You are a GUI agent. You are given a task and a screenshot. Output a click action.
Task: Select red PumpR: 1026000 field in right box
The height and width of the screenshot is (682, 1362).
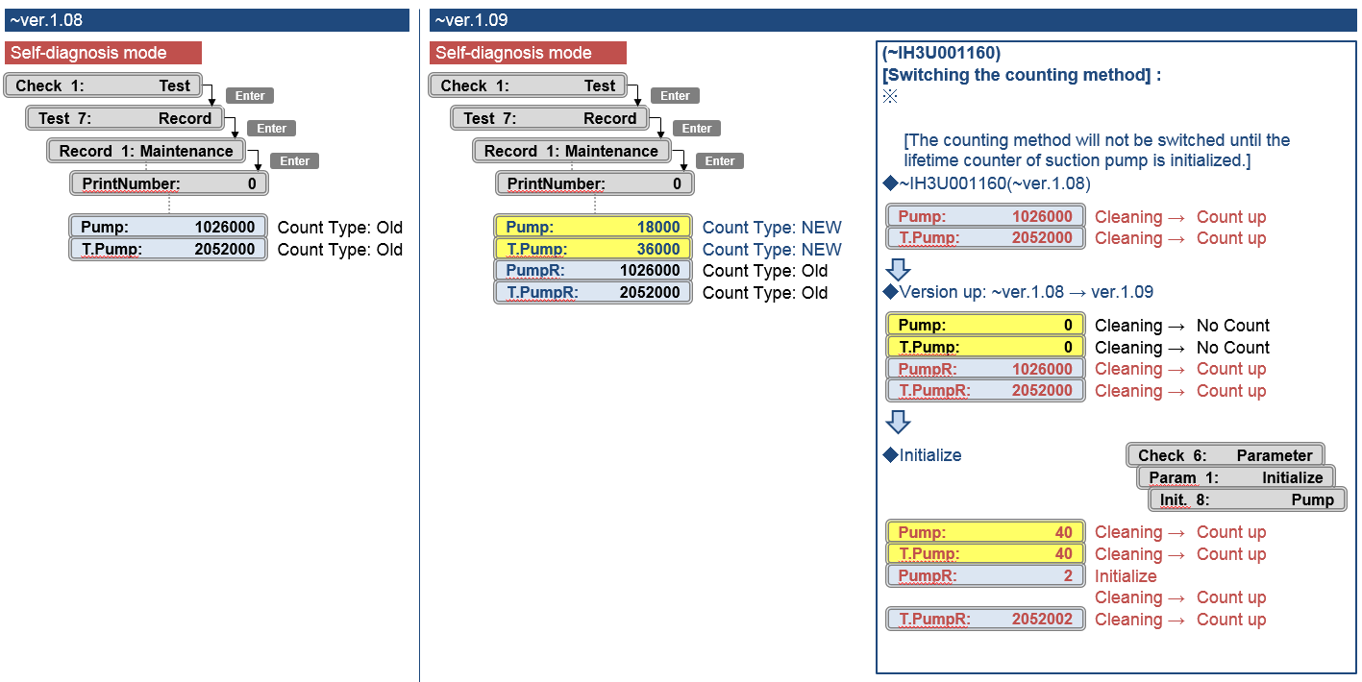tap(985, 369)
